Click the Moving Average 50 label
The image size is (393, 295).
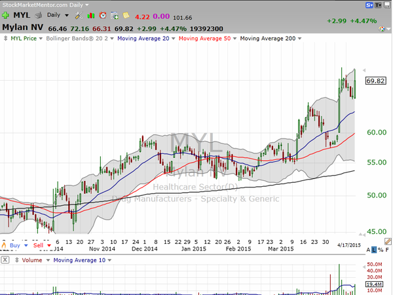click(204, 39)
